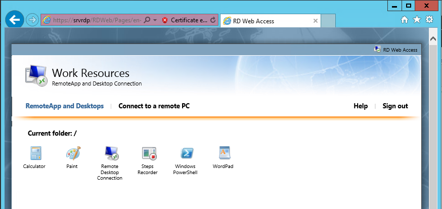Viewport: 442px width, 209px height.
Task: Open the browser Home page icon
Action: [x=405, y=20]
